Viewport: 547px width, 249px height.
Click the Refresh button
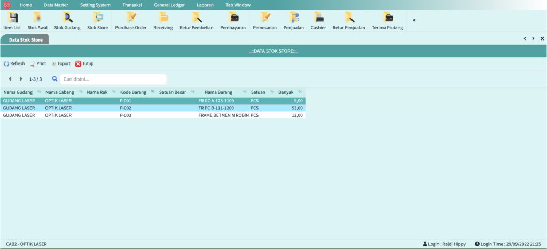[x=14, y=63]
